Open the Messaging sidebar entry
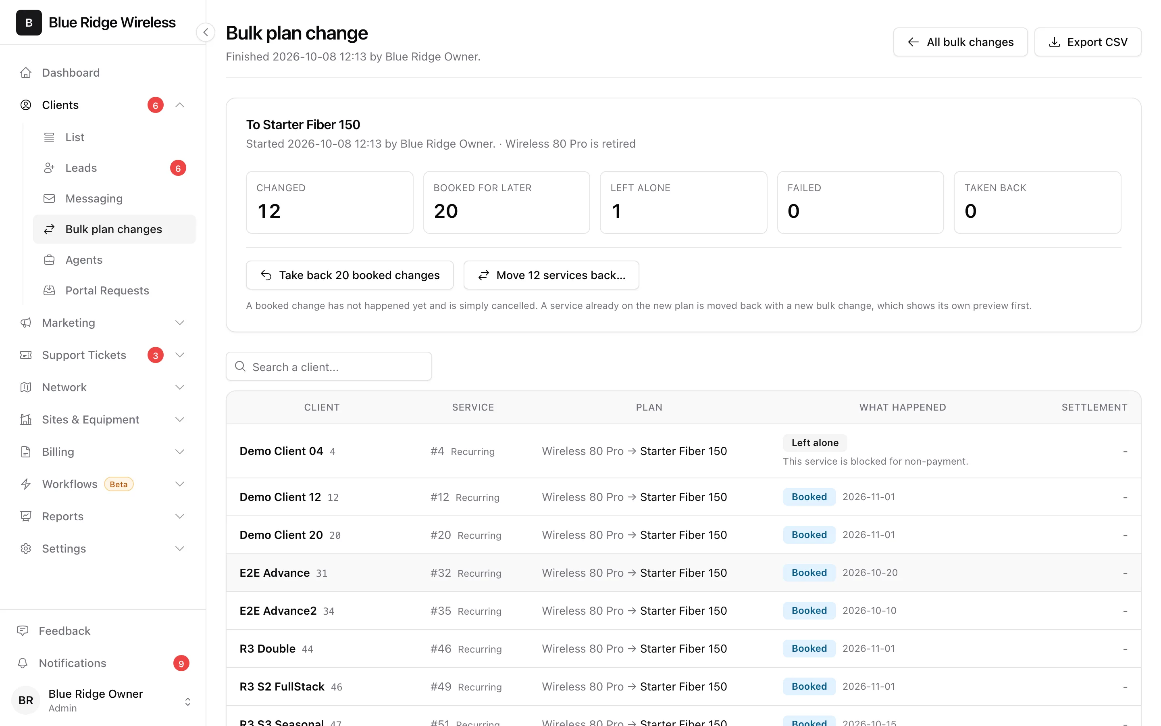 coord(114,199)
